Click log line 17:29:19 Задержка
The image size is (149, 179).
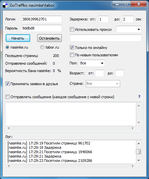coord(34,147)
